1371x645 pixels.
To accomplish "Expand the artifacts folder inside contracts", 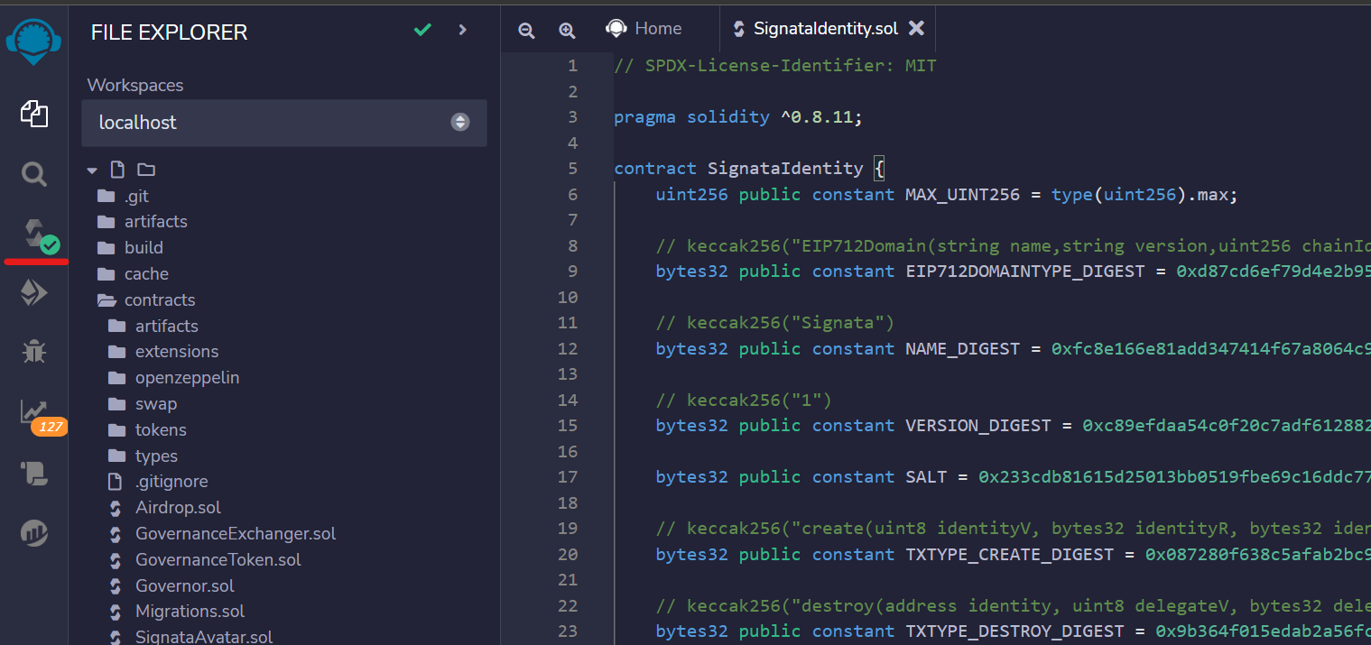I will [166, 327].
